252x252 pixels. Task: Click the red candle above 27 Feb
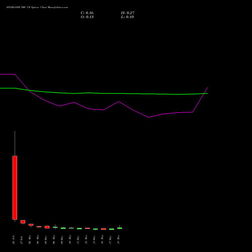(x=23, y=222)
